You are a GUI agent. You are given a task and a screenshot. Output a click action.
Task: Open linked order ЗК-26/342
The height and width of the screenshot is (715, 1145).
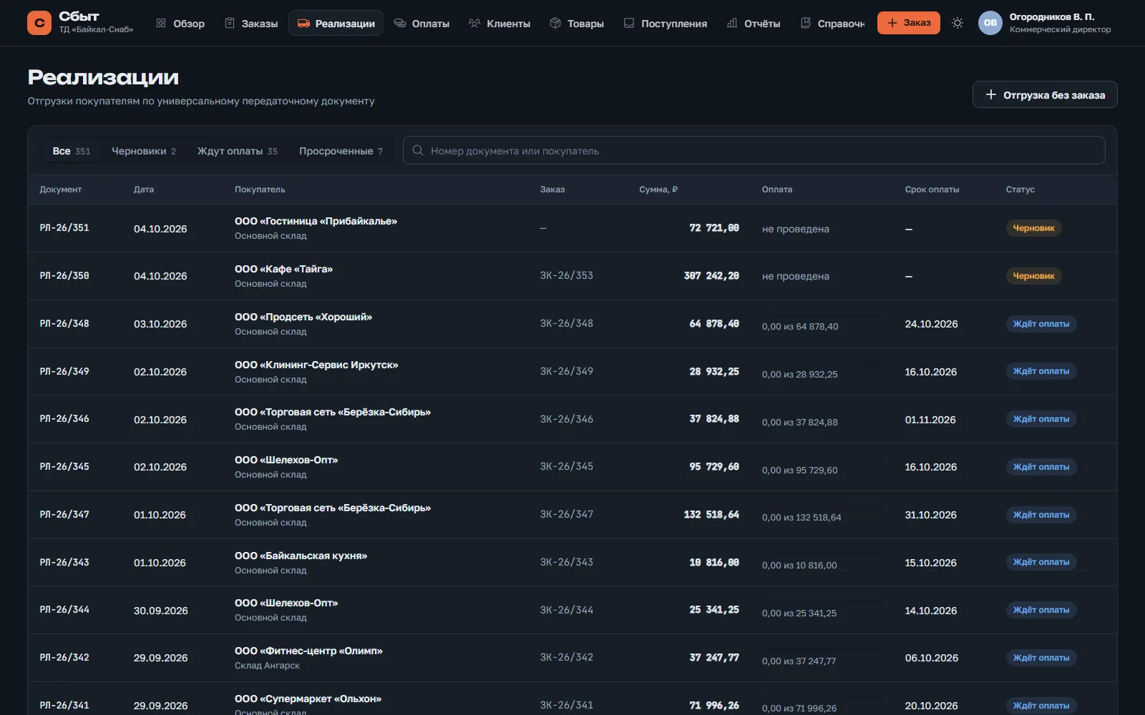coord(567,657)
